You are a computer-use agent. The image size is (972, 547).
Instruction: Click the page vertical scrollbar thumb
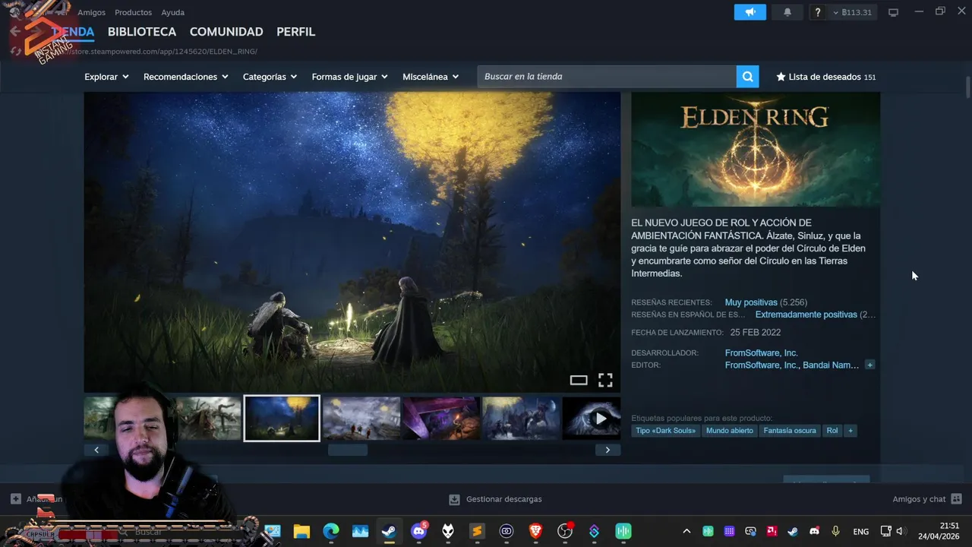[968, 86]
